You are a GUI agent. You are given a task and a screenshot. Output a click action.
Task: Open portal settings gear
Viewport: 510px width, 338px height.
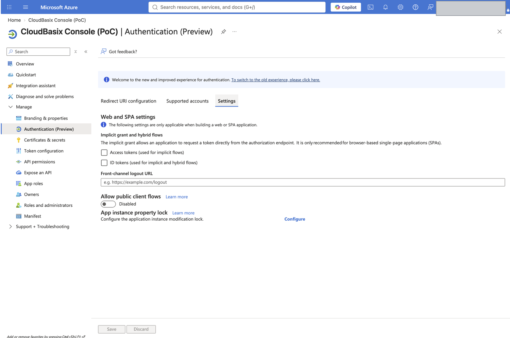tap(401, 7)
